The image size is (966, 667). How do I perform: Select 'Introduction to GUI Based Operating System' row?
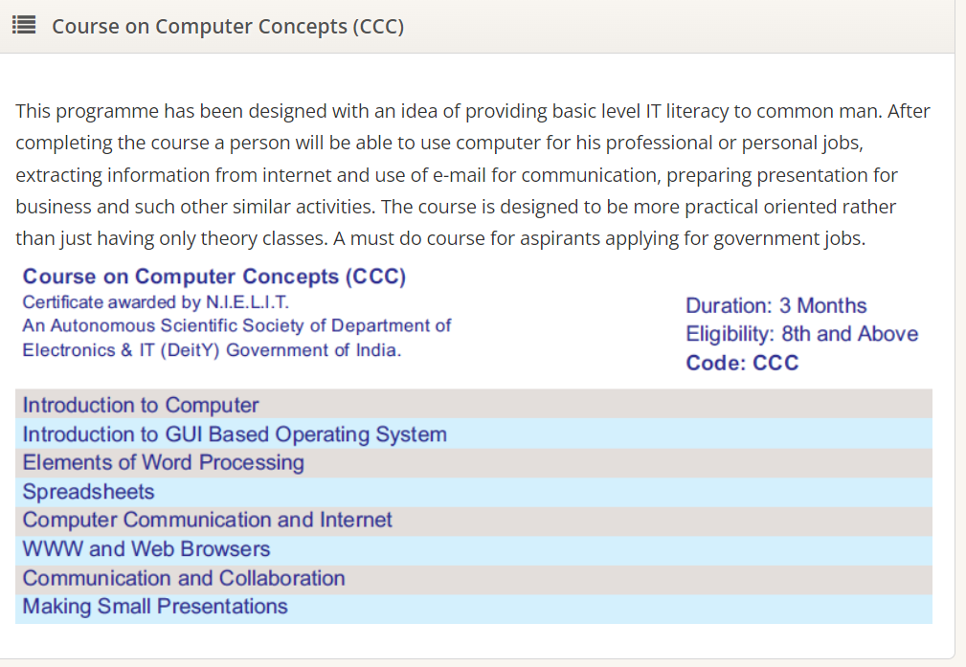235,434
